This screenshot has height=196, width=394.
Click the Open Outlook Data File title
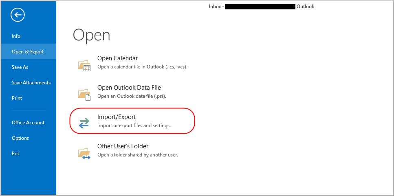pyautogui.click(x=129, y=88)
